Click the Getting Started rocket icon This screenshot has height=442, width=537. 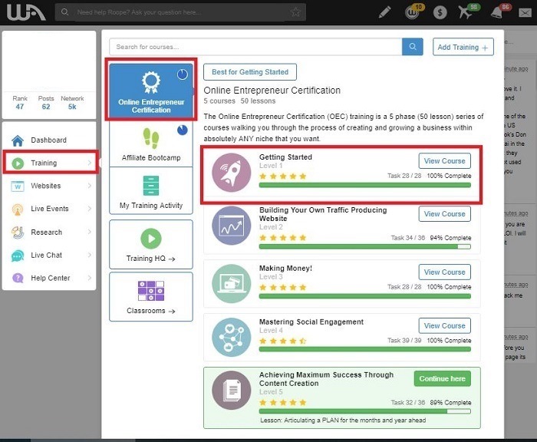tap(232, 173)
